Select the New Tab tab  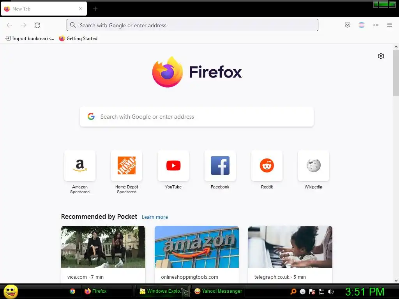(x=44, y=9)
